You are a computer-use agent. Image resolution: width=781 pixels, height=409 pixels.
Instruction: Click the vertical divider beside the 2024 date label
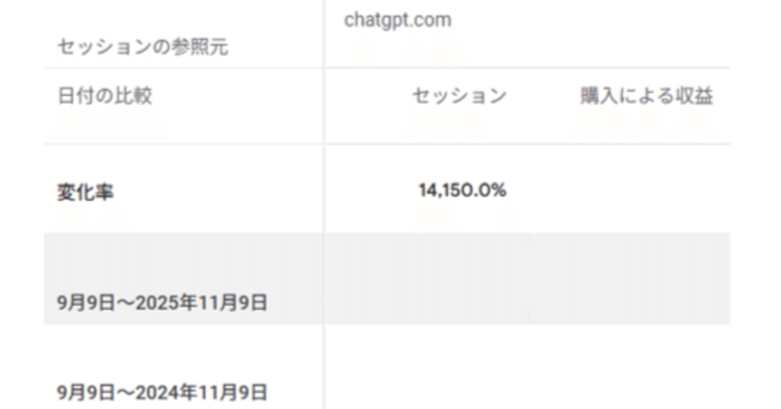point(324,366)
